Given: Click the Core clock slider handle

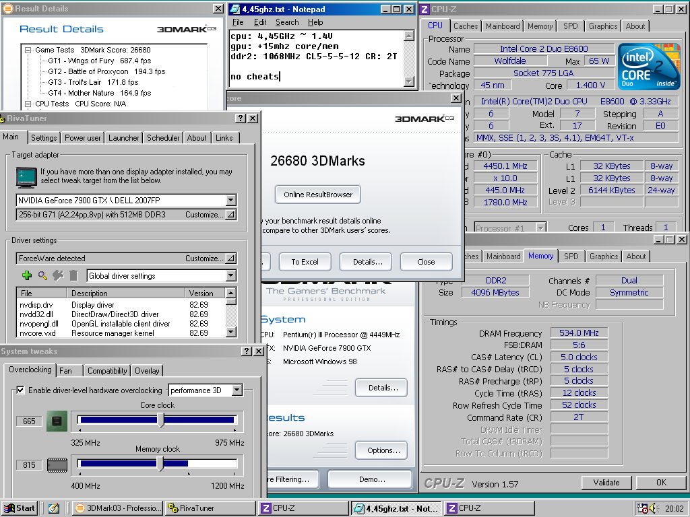Looking at the screenshot, I should pos(160,420).
